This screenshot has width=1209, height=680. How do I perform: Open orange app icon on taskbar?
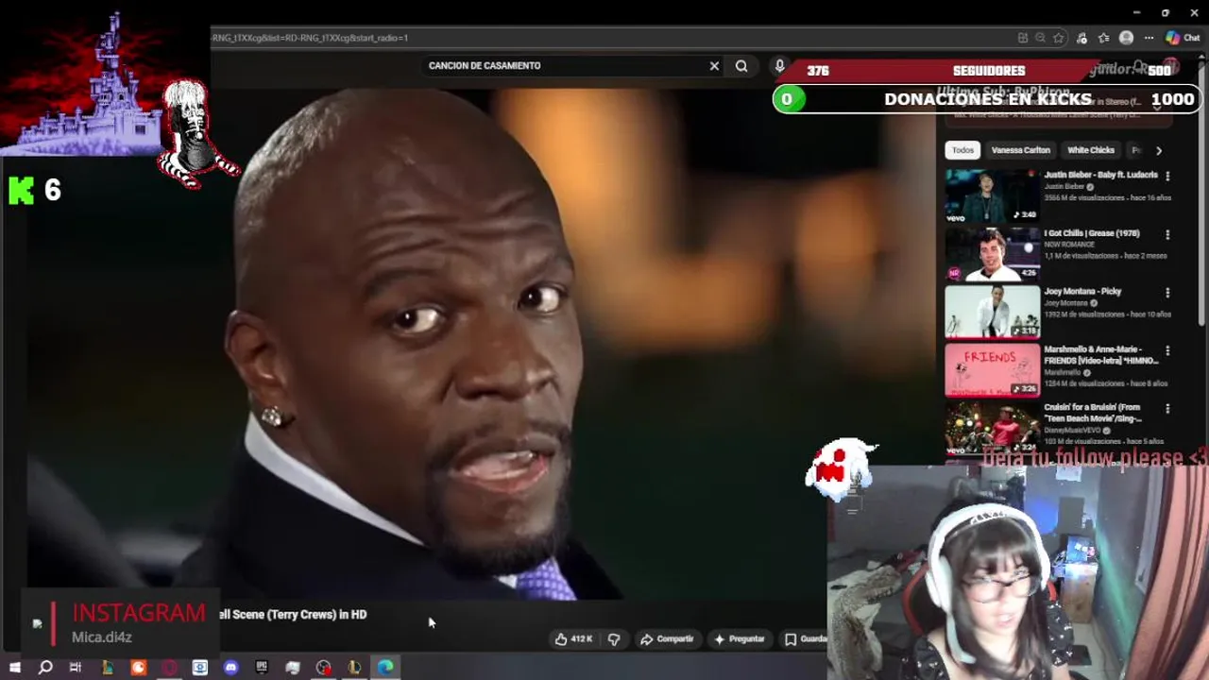click(x=138, y=668)
